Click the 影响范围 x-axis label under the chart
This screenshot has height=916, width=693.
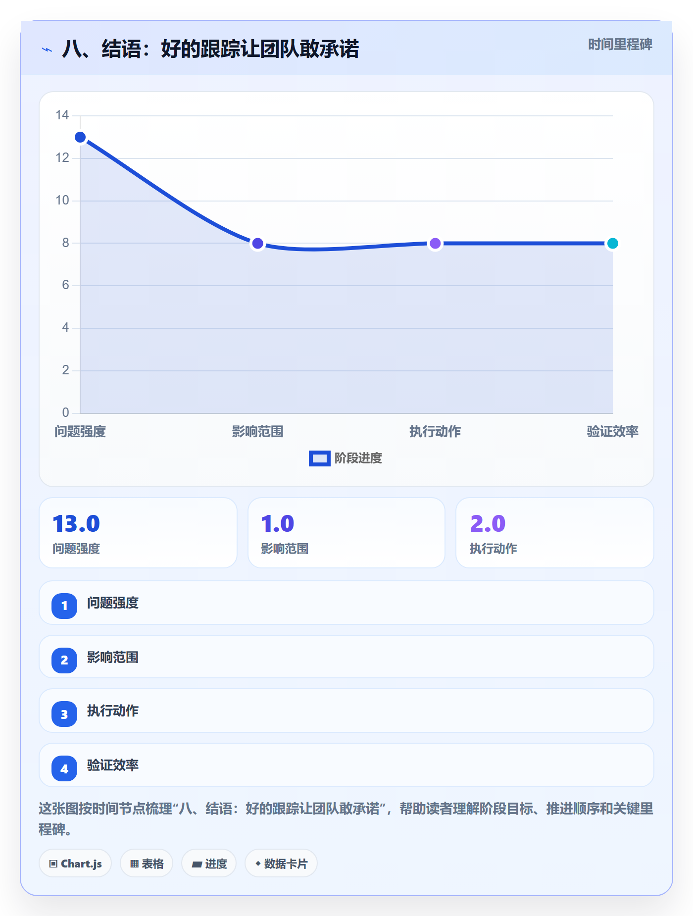(257, 432)
